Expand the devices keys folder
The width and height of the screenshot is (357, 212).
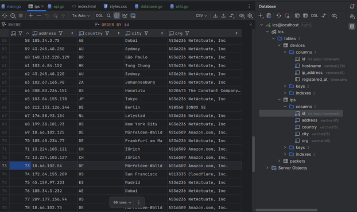click(x=285, y=86)
